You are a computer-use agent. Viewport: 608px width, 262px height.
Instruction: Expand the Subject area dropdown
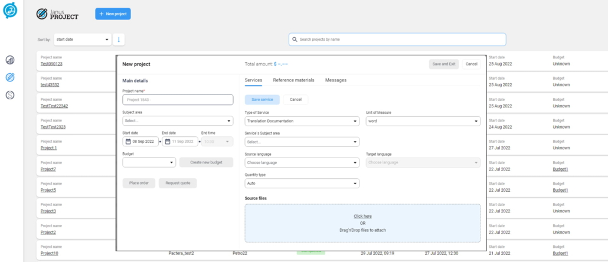[x=178, y=121]
